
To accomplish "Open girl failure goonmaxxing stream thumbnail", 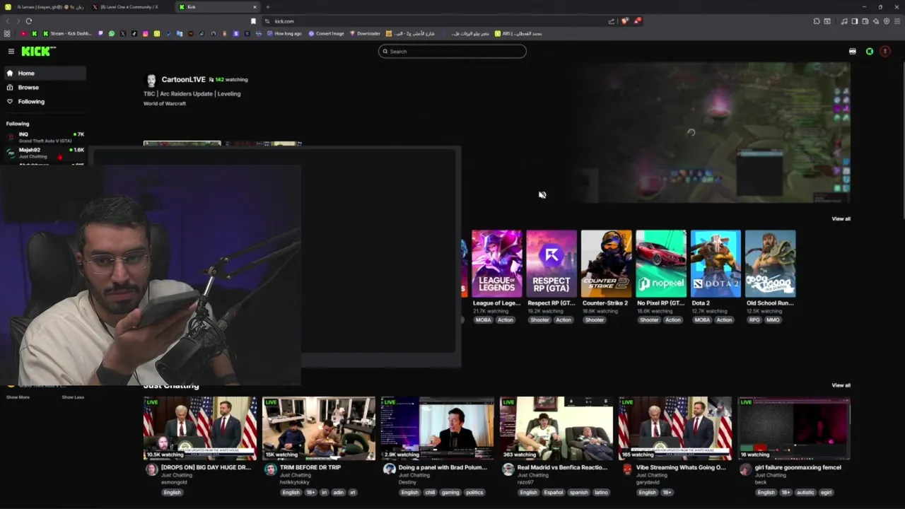I will point(794,428).
